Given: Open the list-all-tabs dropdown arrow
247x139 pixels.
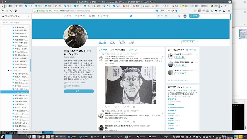Looking at the screenshot, I should [229, 6].
